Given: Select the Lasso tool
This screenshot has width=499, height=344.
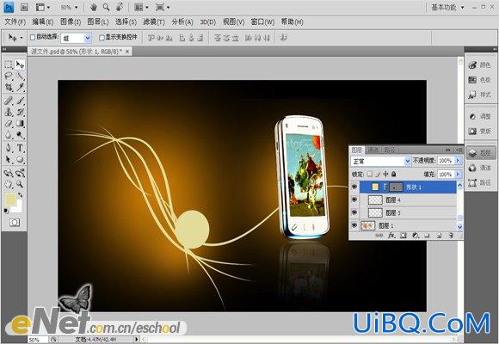Looking at the screenshot, I should pyautogui.click(x=9, y=76).
